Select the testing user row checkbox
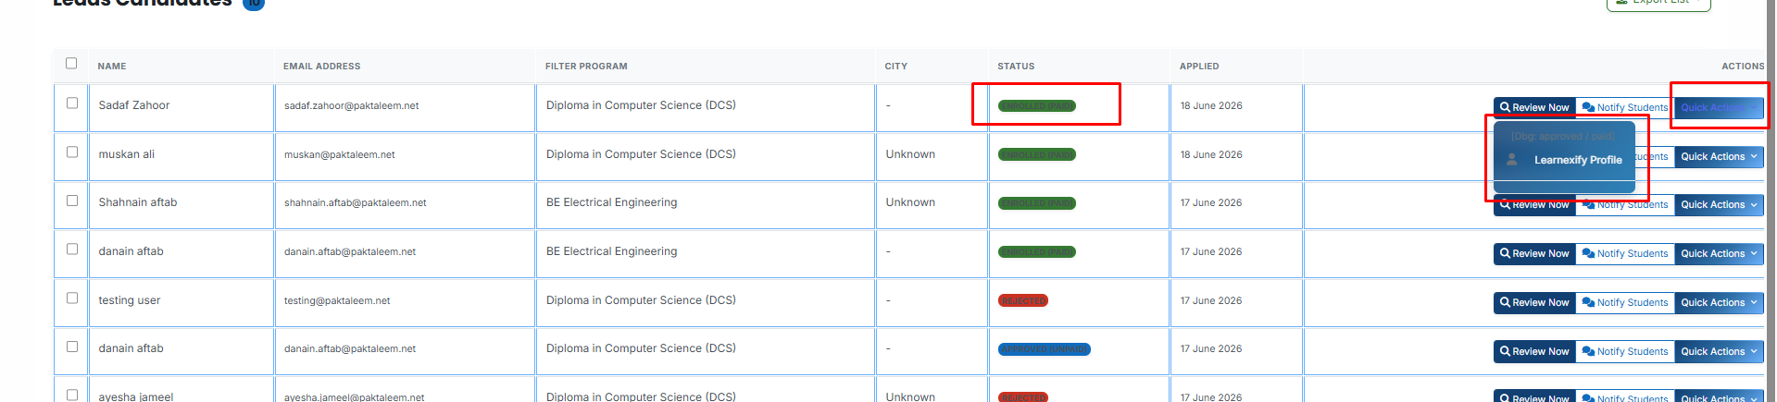This screenshot has width=1777, height=402. tap(72, 298)
